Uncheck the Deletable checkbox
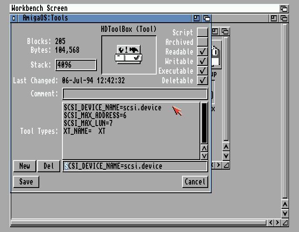Screen dimensions: 299x232 click(202, 80)
